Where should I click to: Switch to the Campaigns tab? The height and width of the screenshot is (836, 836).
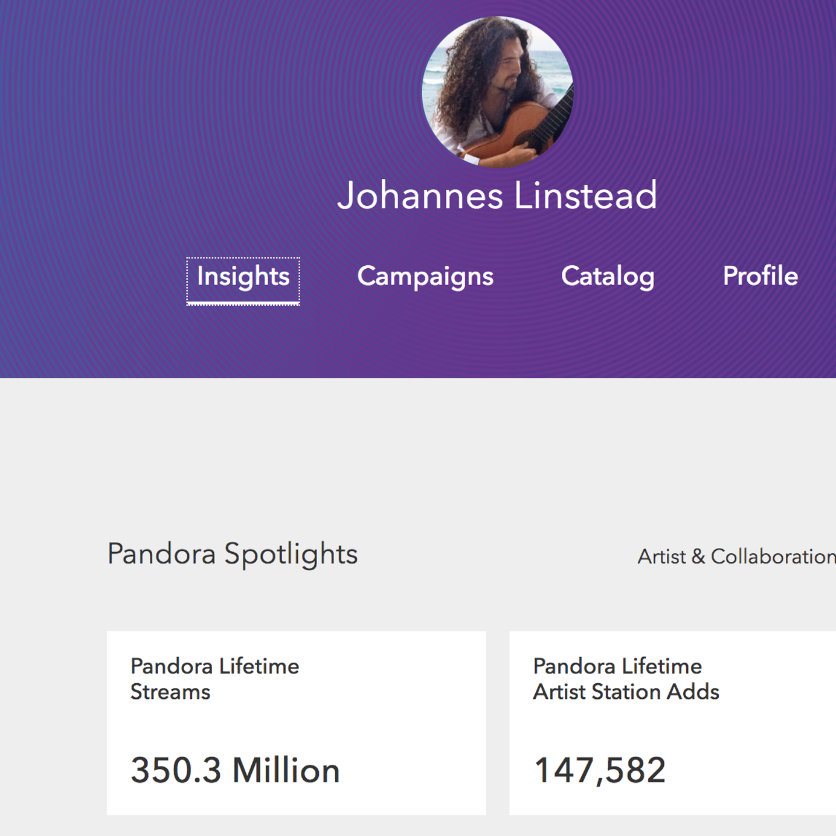425,277
